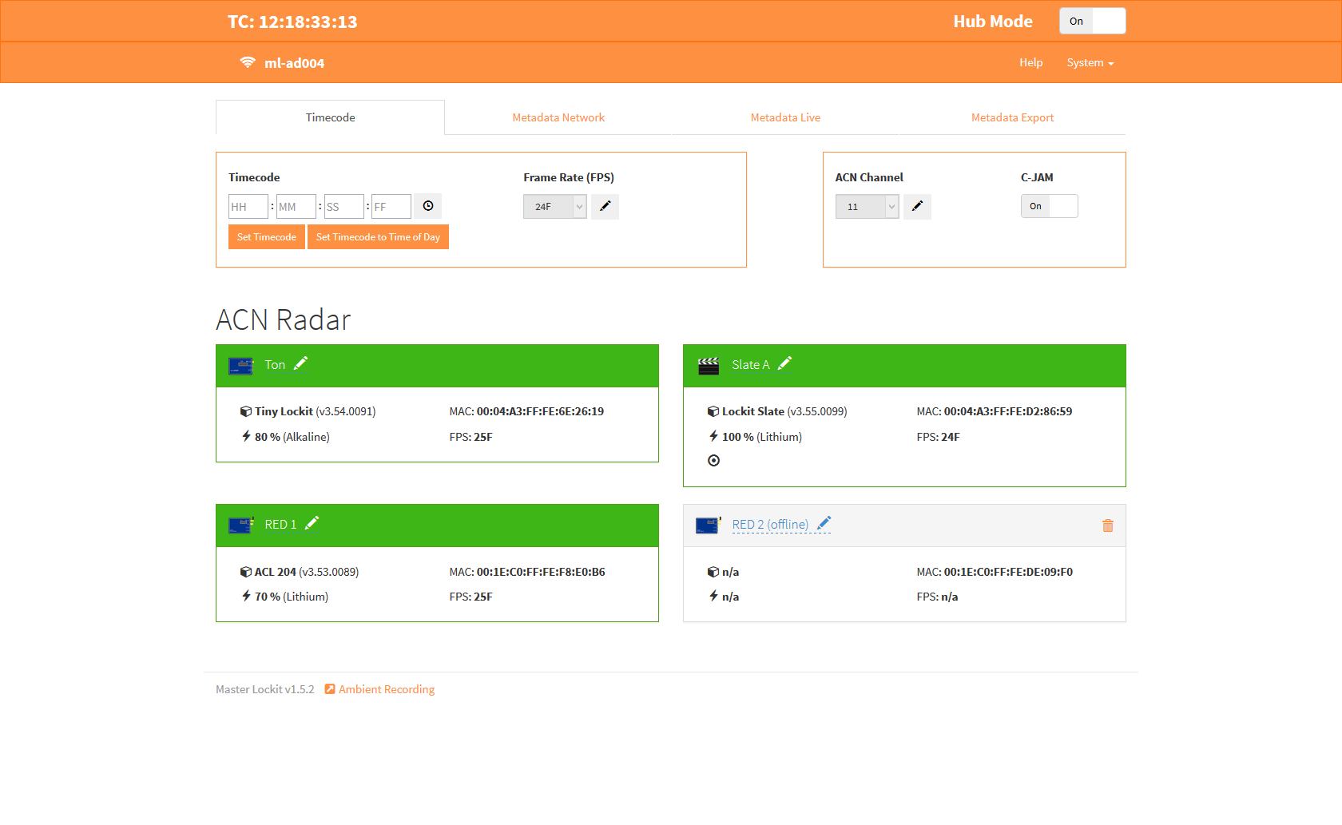Click the clock icon beside timecode fields
Screen dimensions: 1342x825
[428, 206]
